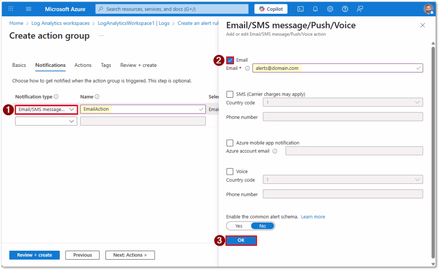The image size is (439, 270).
Task: Click the feedback icon in header
Action: click(360, 9)
